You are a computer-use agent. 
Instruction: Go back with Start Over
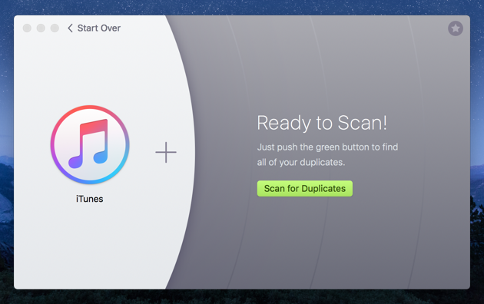99,28
